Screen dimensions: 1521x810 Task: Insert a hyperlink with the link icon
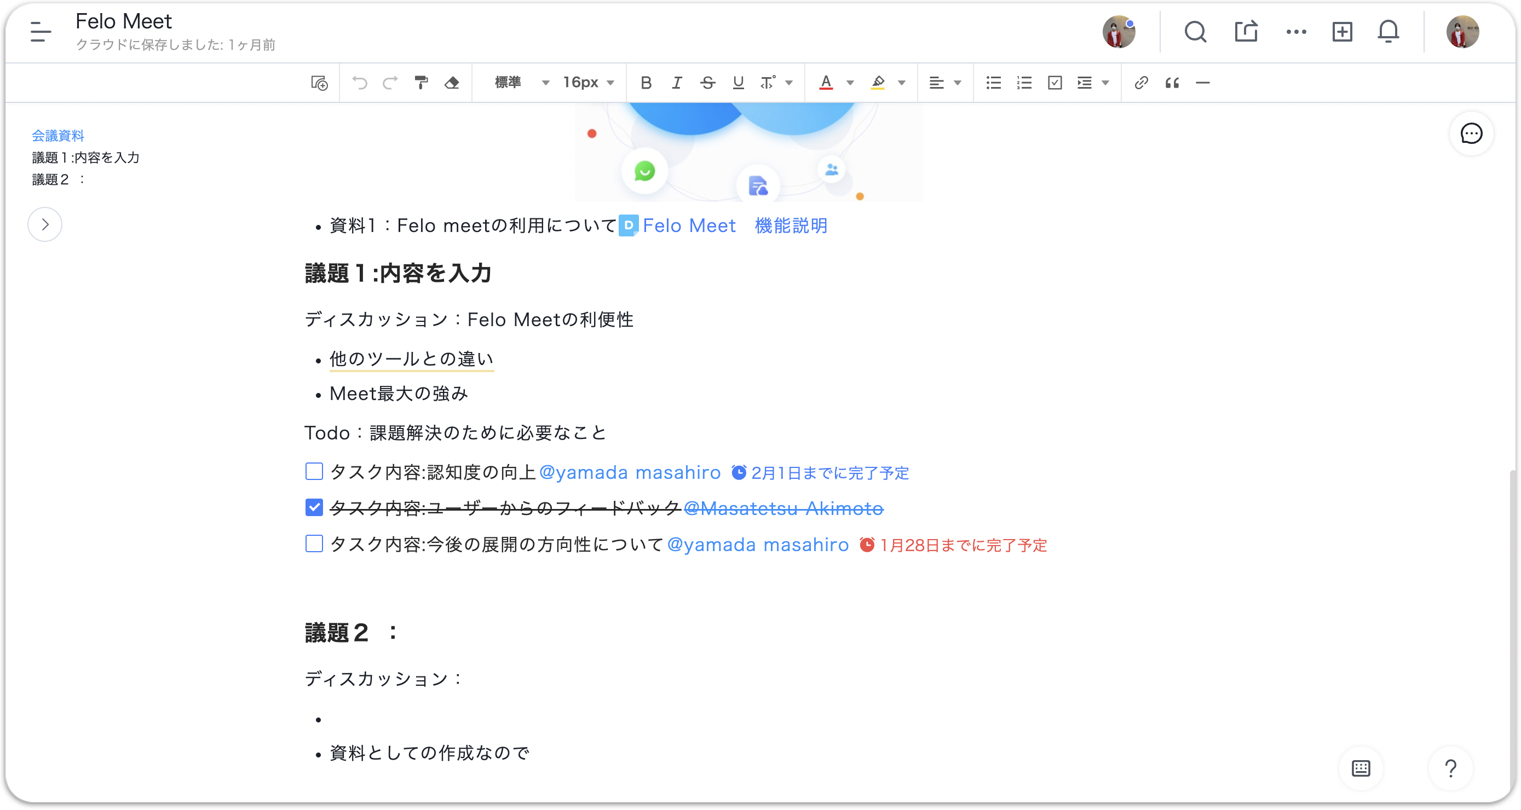point(1141,83)
